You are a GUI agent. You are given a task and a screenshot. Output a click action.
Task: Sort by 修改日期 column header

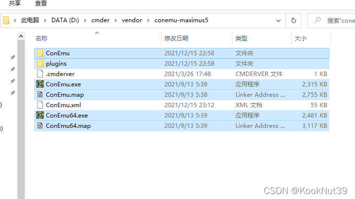click(176, 38)
